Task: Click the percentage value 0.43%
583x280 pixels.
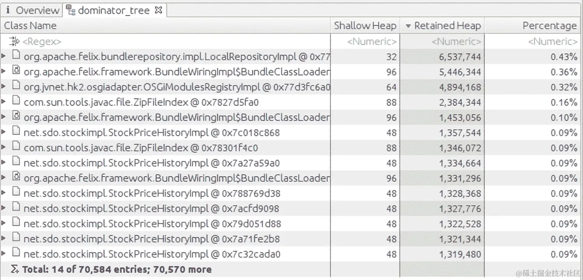Action: [564, 57]
